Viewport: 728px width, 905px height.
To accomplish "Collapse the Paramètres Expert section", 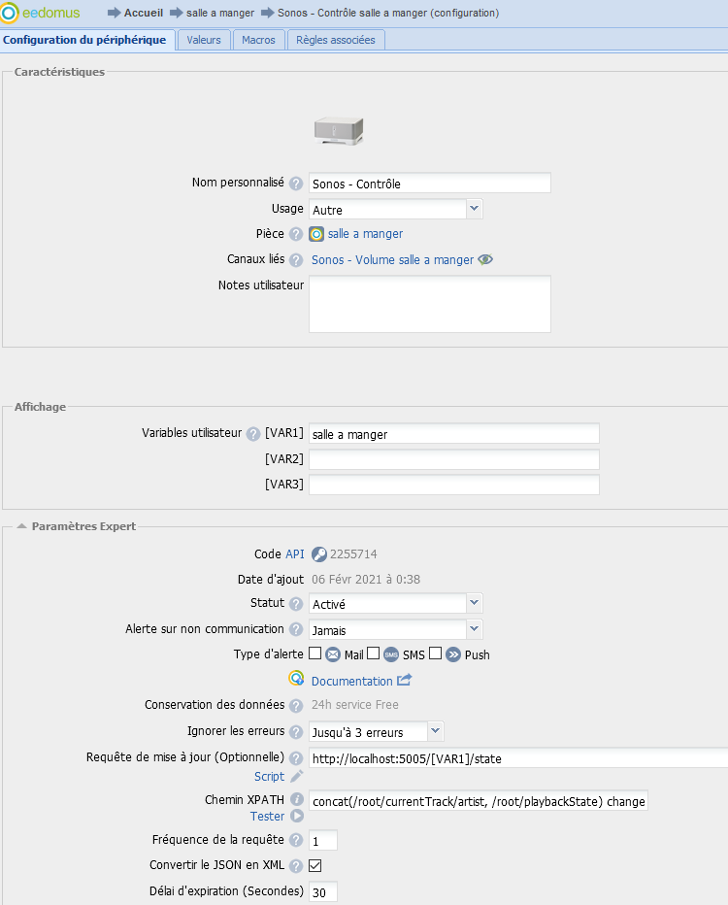I will pyautogui.click(x=22, y=526).
